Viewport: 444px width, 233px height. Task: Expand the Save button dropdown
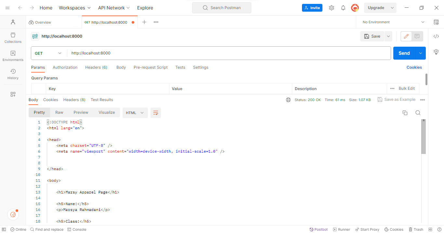388,36
